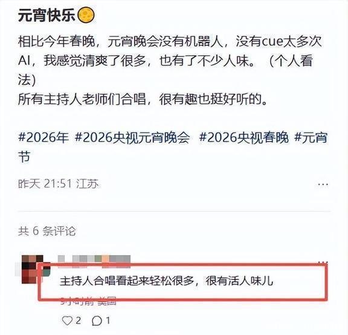Click the commenter's pixelated avatar
This screenshot has height=335, width=348.
(x=33, y=269)
